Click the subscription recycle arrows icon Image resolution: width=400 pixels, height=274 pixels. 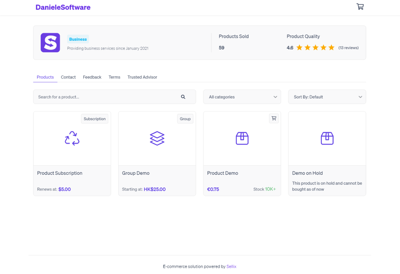[72, 138]
